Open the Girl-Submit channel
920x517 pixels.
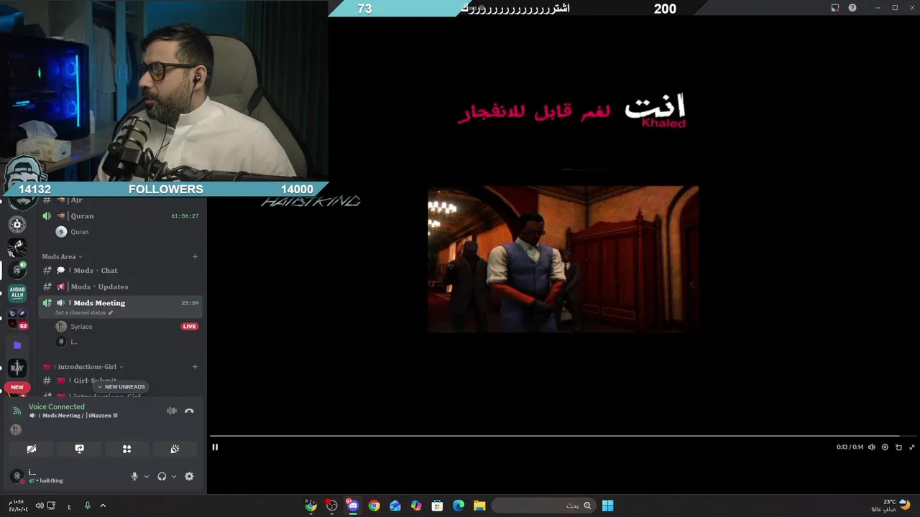[x=121, y=381]
